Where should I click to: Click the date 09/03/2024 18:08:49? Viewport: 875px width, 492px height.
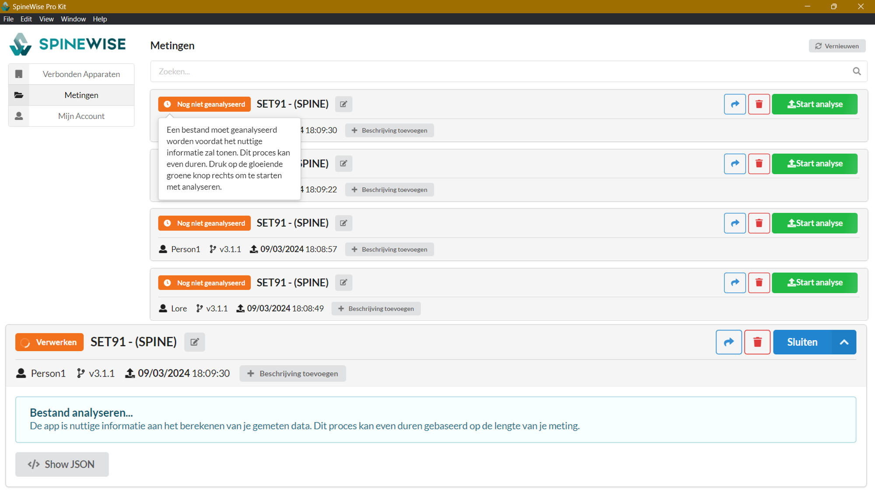[x=285, y=308]
